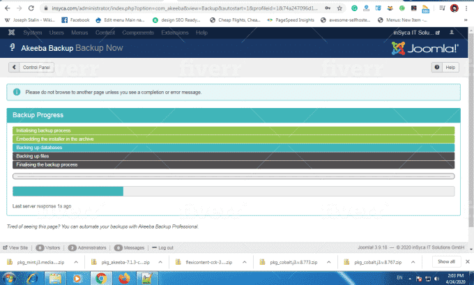Click Last server response text
This screenshot has height=285, width=474.
(42, 206)
